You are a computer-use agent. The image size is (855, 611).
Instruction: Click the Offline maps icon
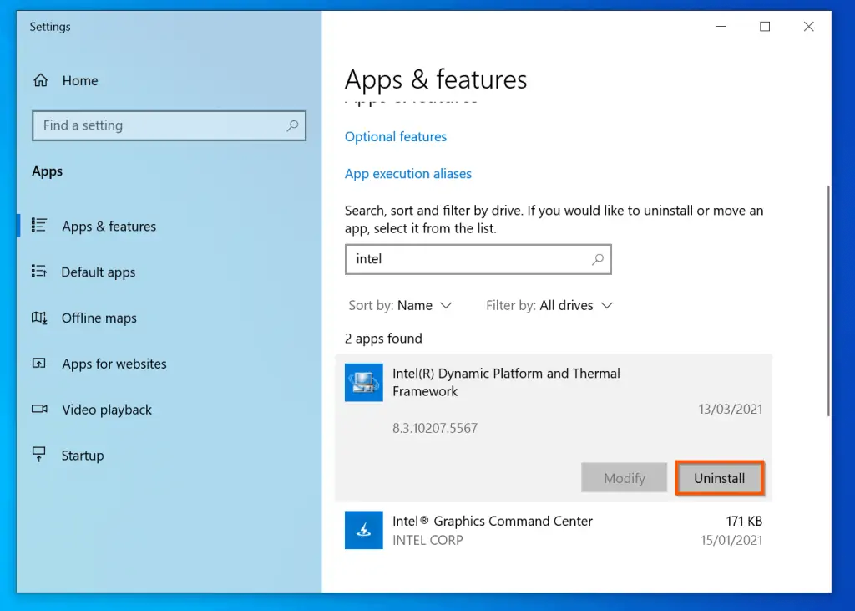[39, 318]
